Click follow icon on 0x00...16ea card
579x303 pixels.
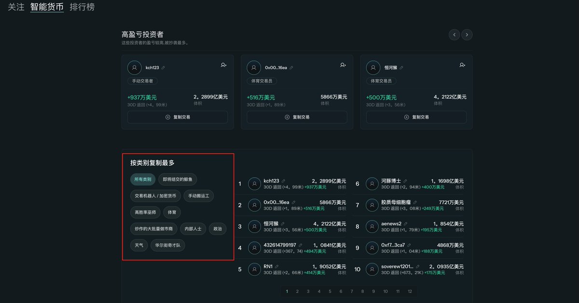coord(343,65)
